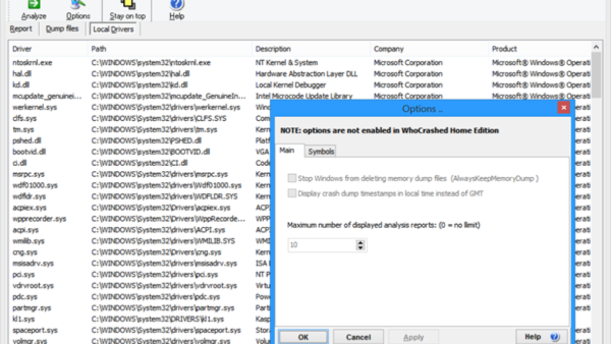Image resolution: width=611 pixels, height=344 pixels.
Task: Open the Help toolbar icon
Action: pyautogui.click(x=176, y=9)
